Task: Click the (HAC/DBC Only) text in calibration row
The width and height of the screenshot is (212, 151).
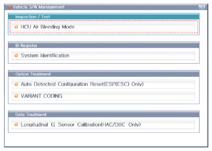Action: pos(121,125)
